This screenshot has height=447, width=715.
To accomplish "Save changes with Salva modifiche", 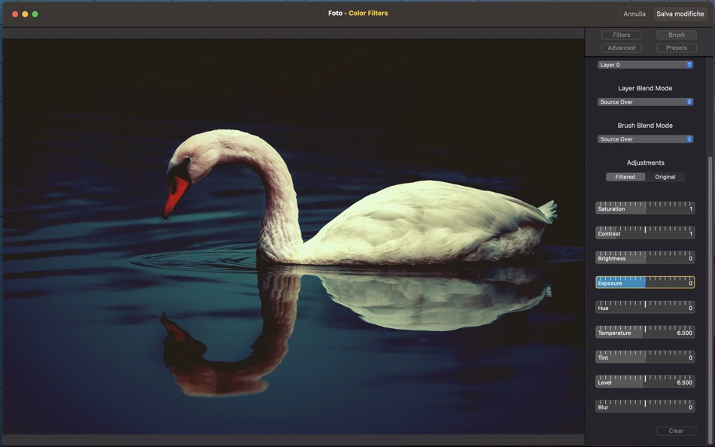I will click(680, 14).
